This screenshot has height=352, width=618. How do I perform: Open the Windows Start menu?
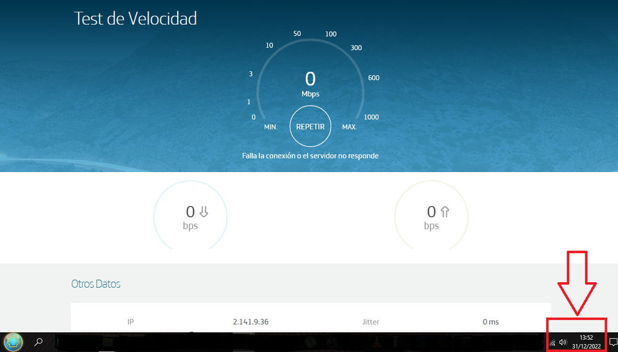pyautogui.click(x=13, y=341)
